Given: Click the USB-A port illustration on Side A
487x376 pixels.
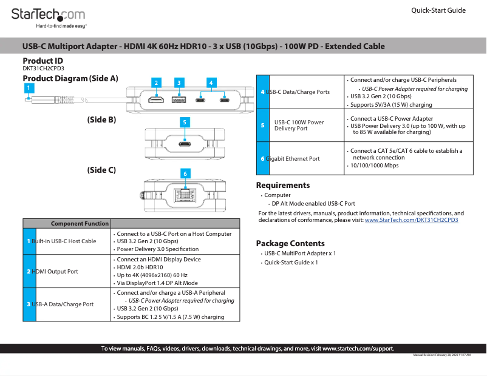Looking at the screenshot, I should click(179, 101).
